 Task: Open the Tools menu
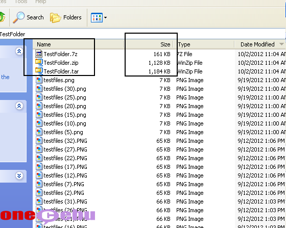(x=21, y=2)
